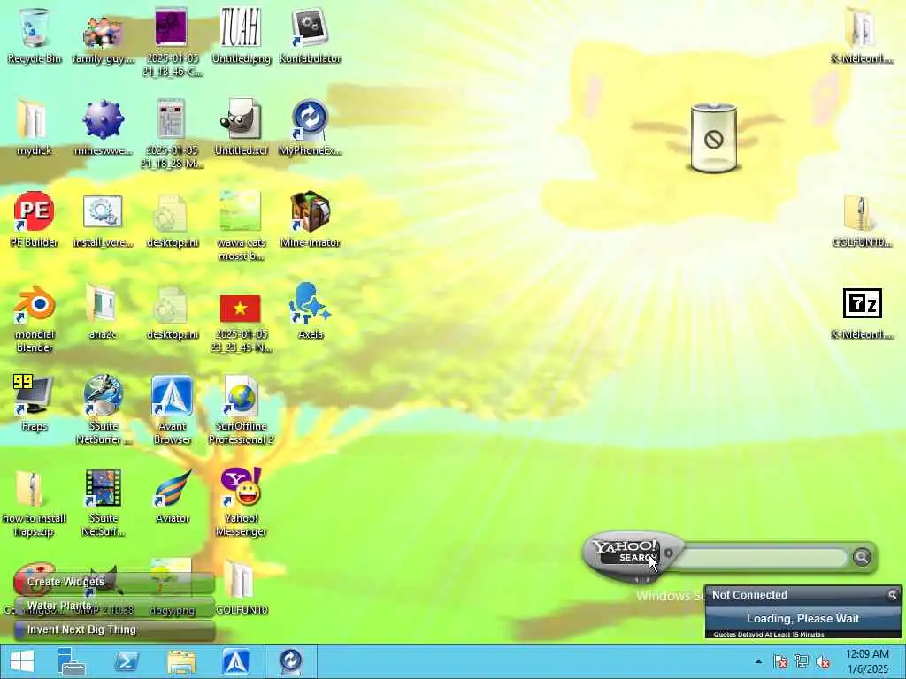Open the network tray icon
Image resolution: width=906 pixels, height=679 pixels.
(x=802, y=661)
